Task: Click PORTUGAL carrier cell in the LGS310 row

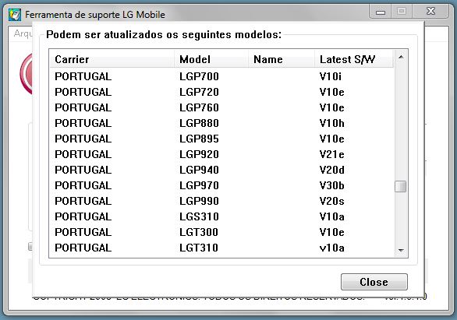Action: pos(83,216)
